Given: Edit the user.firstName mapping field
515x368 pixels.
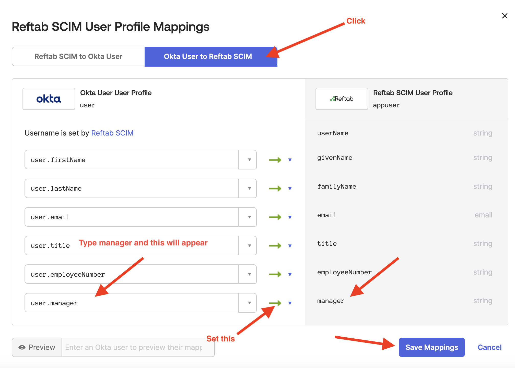Looking at the screenshot, I should click(x=131, y=160).
